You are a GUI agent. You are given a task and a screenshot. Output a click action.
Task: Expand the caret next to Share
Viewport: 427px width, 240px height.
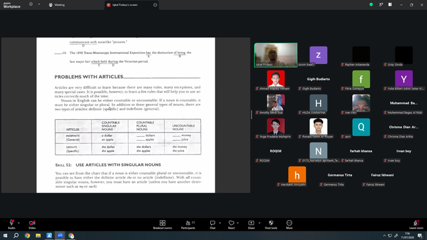coord(260,223)
